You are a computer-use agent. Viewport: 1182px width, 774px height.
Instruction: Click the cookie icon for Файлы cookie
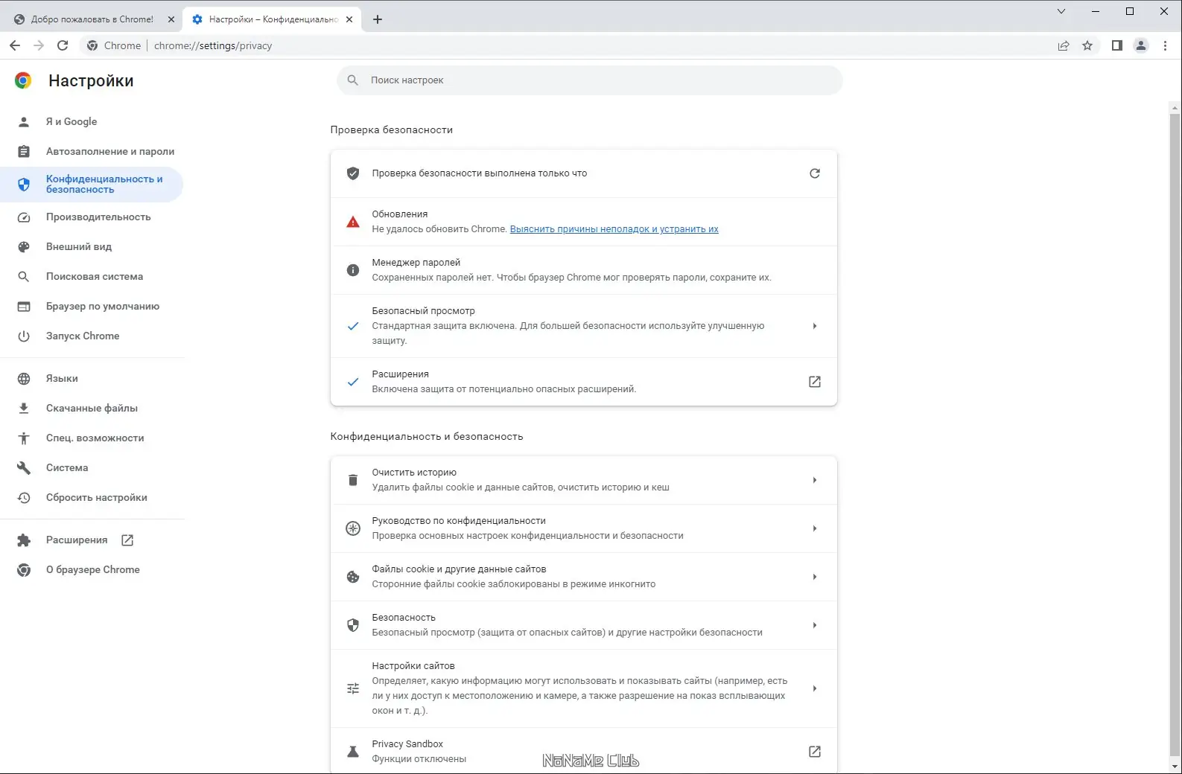[353, 577]
